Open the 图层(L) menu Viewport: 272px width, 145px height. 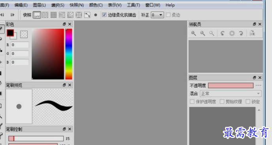[x=40, y=5]
